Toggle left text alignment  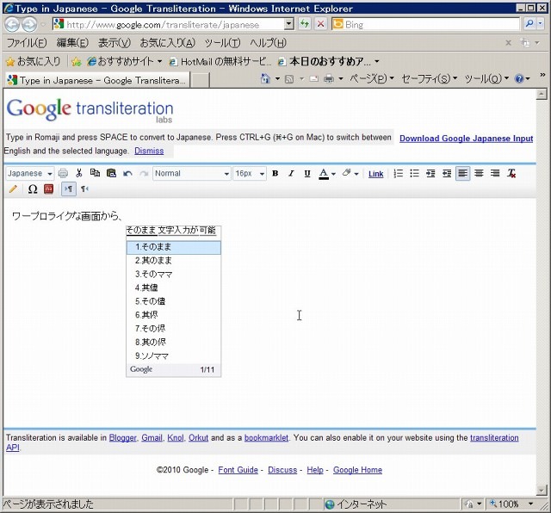tap(463, 173)
